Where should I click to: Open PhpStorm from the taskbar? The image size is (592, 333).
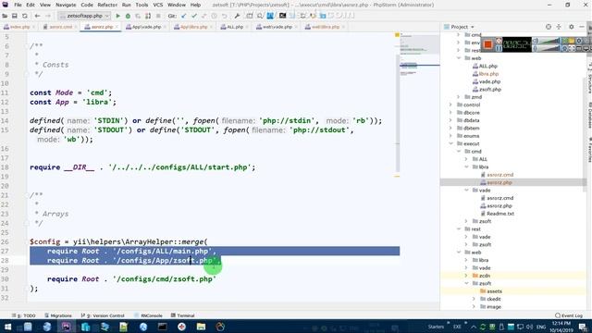click(x=66, y=327)
